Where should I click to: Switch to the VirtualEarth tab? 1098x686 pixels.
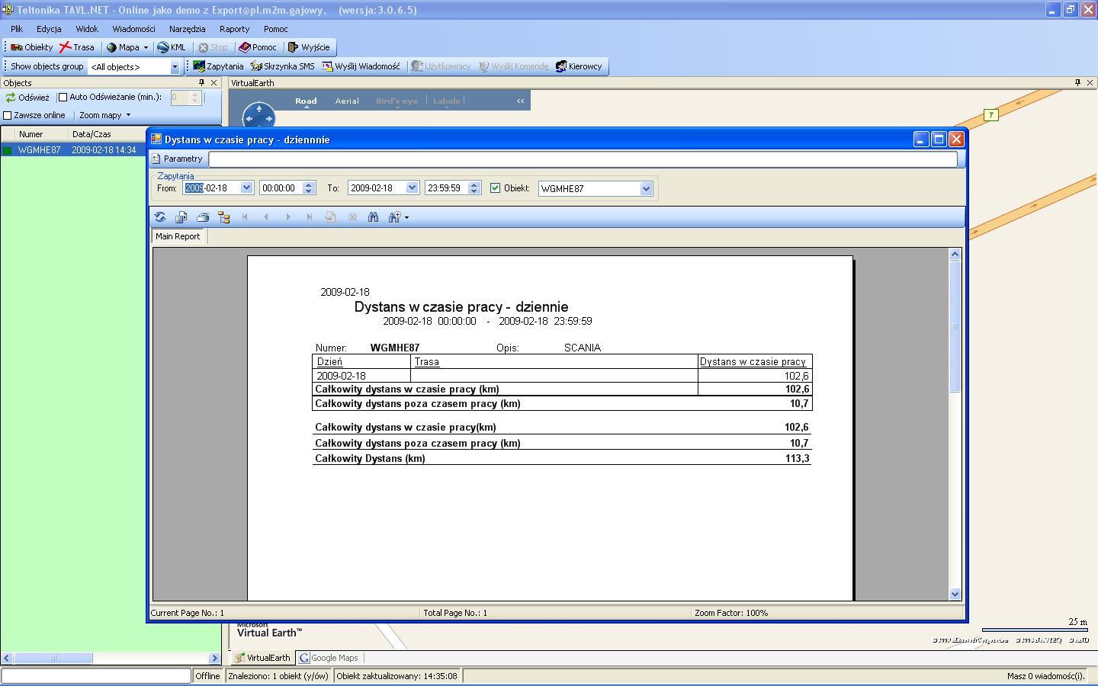262,658
